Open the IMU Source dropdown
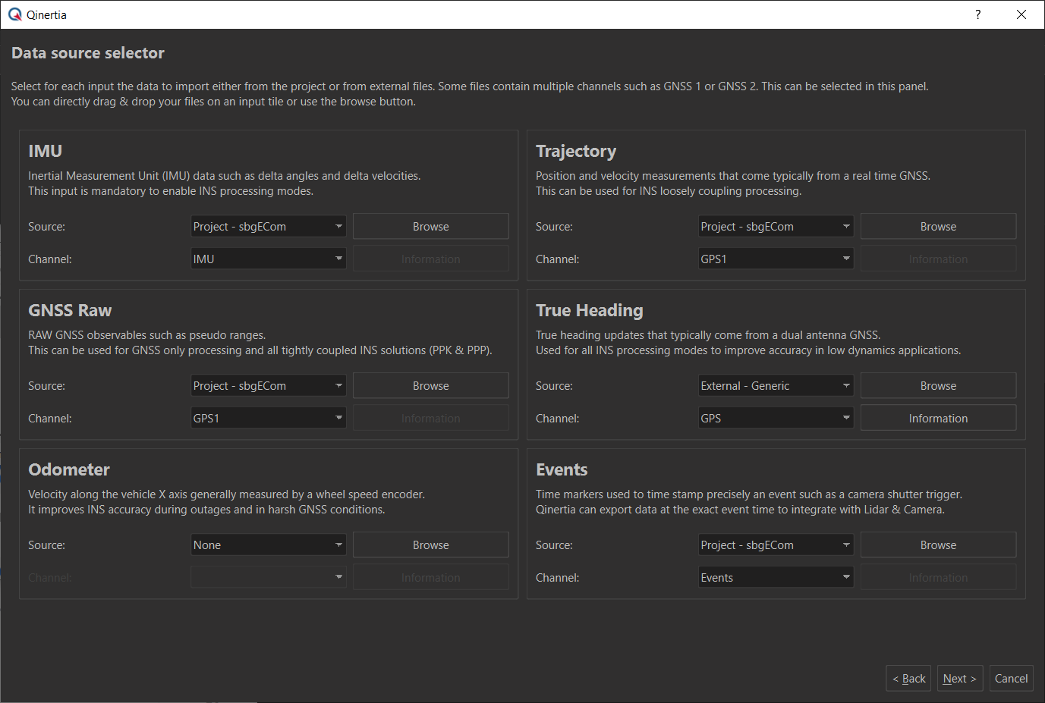 [268, 227]
